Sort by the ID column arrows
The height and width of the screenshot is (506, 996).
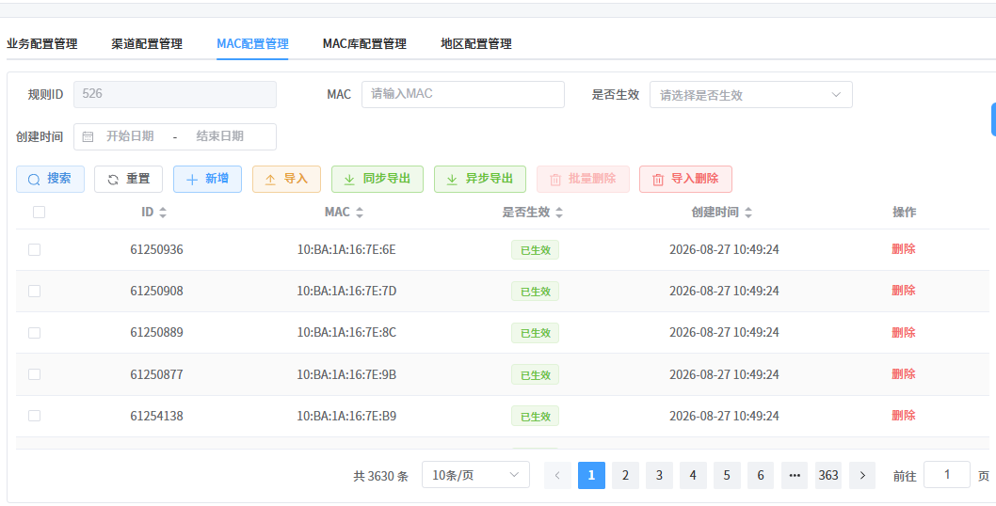[x=163, y=213]
